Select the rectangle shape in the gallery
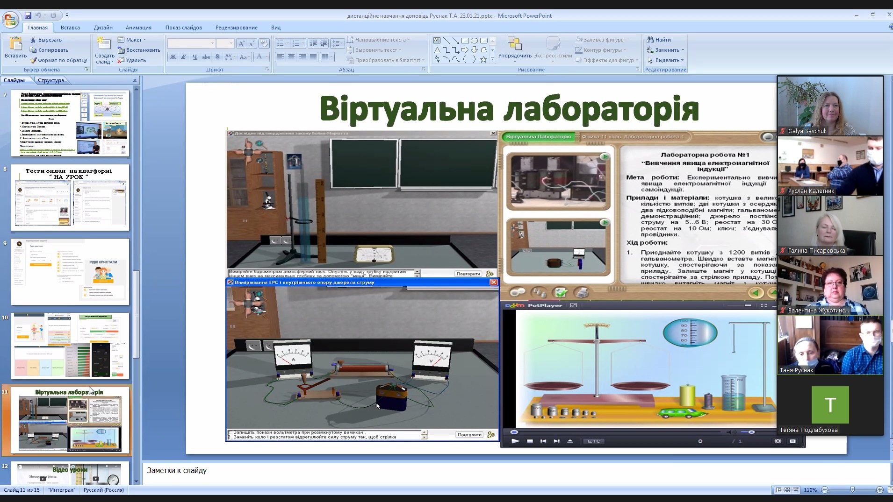Screen dimensions: 893x502 pos(465,41)
